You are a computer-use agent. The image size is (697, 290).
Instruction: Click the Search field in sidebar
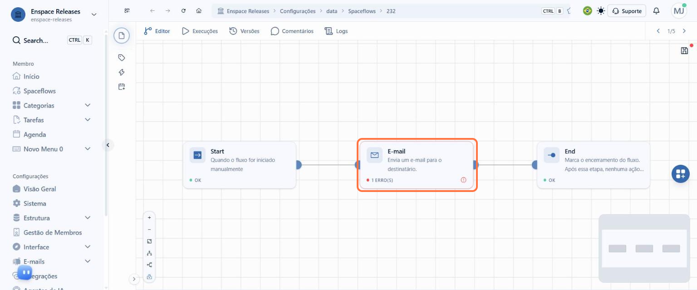pos(52,40)
